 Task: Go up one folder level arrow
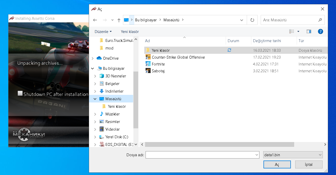[x=119, y=20]
